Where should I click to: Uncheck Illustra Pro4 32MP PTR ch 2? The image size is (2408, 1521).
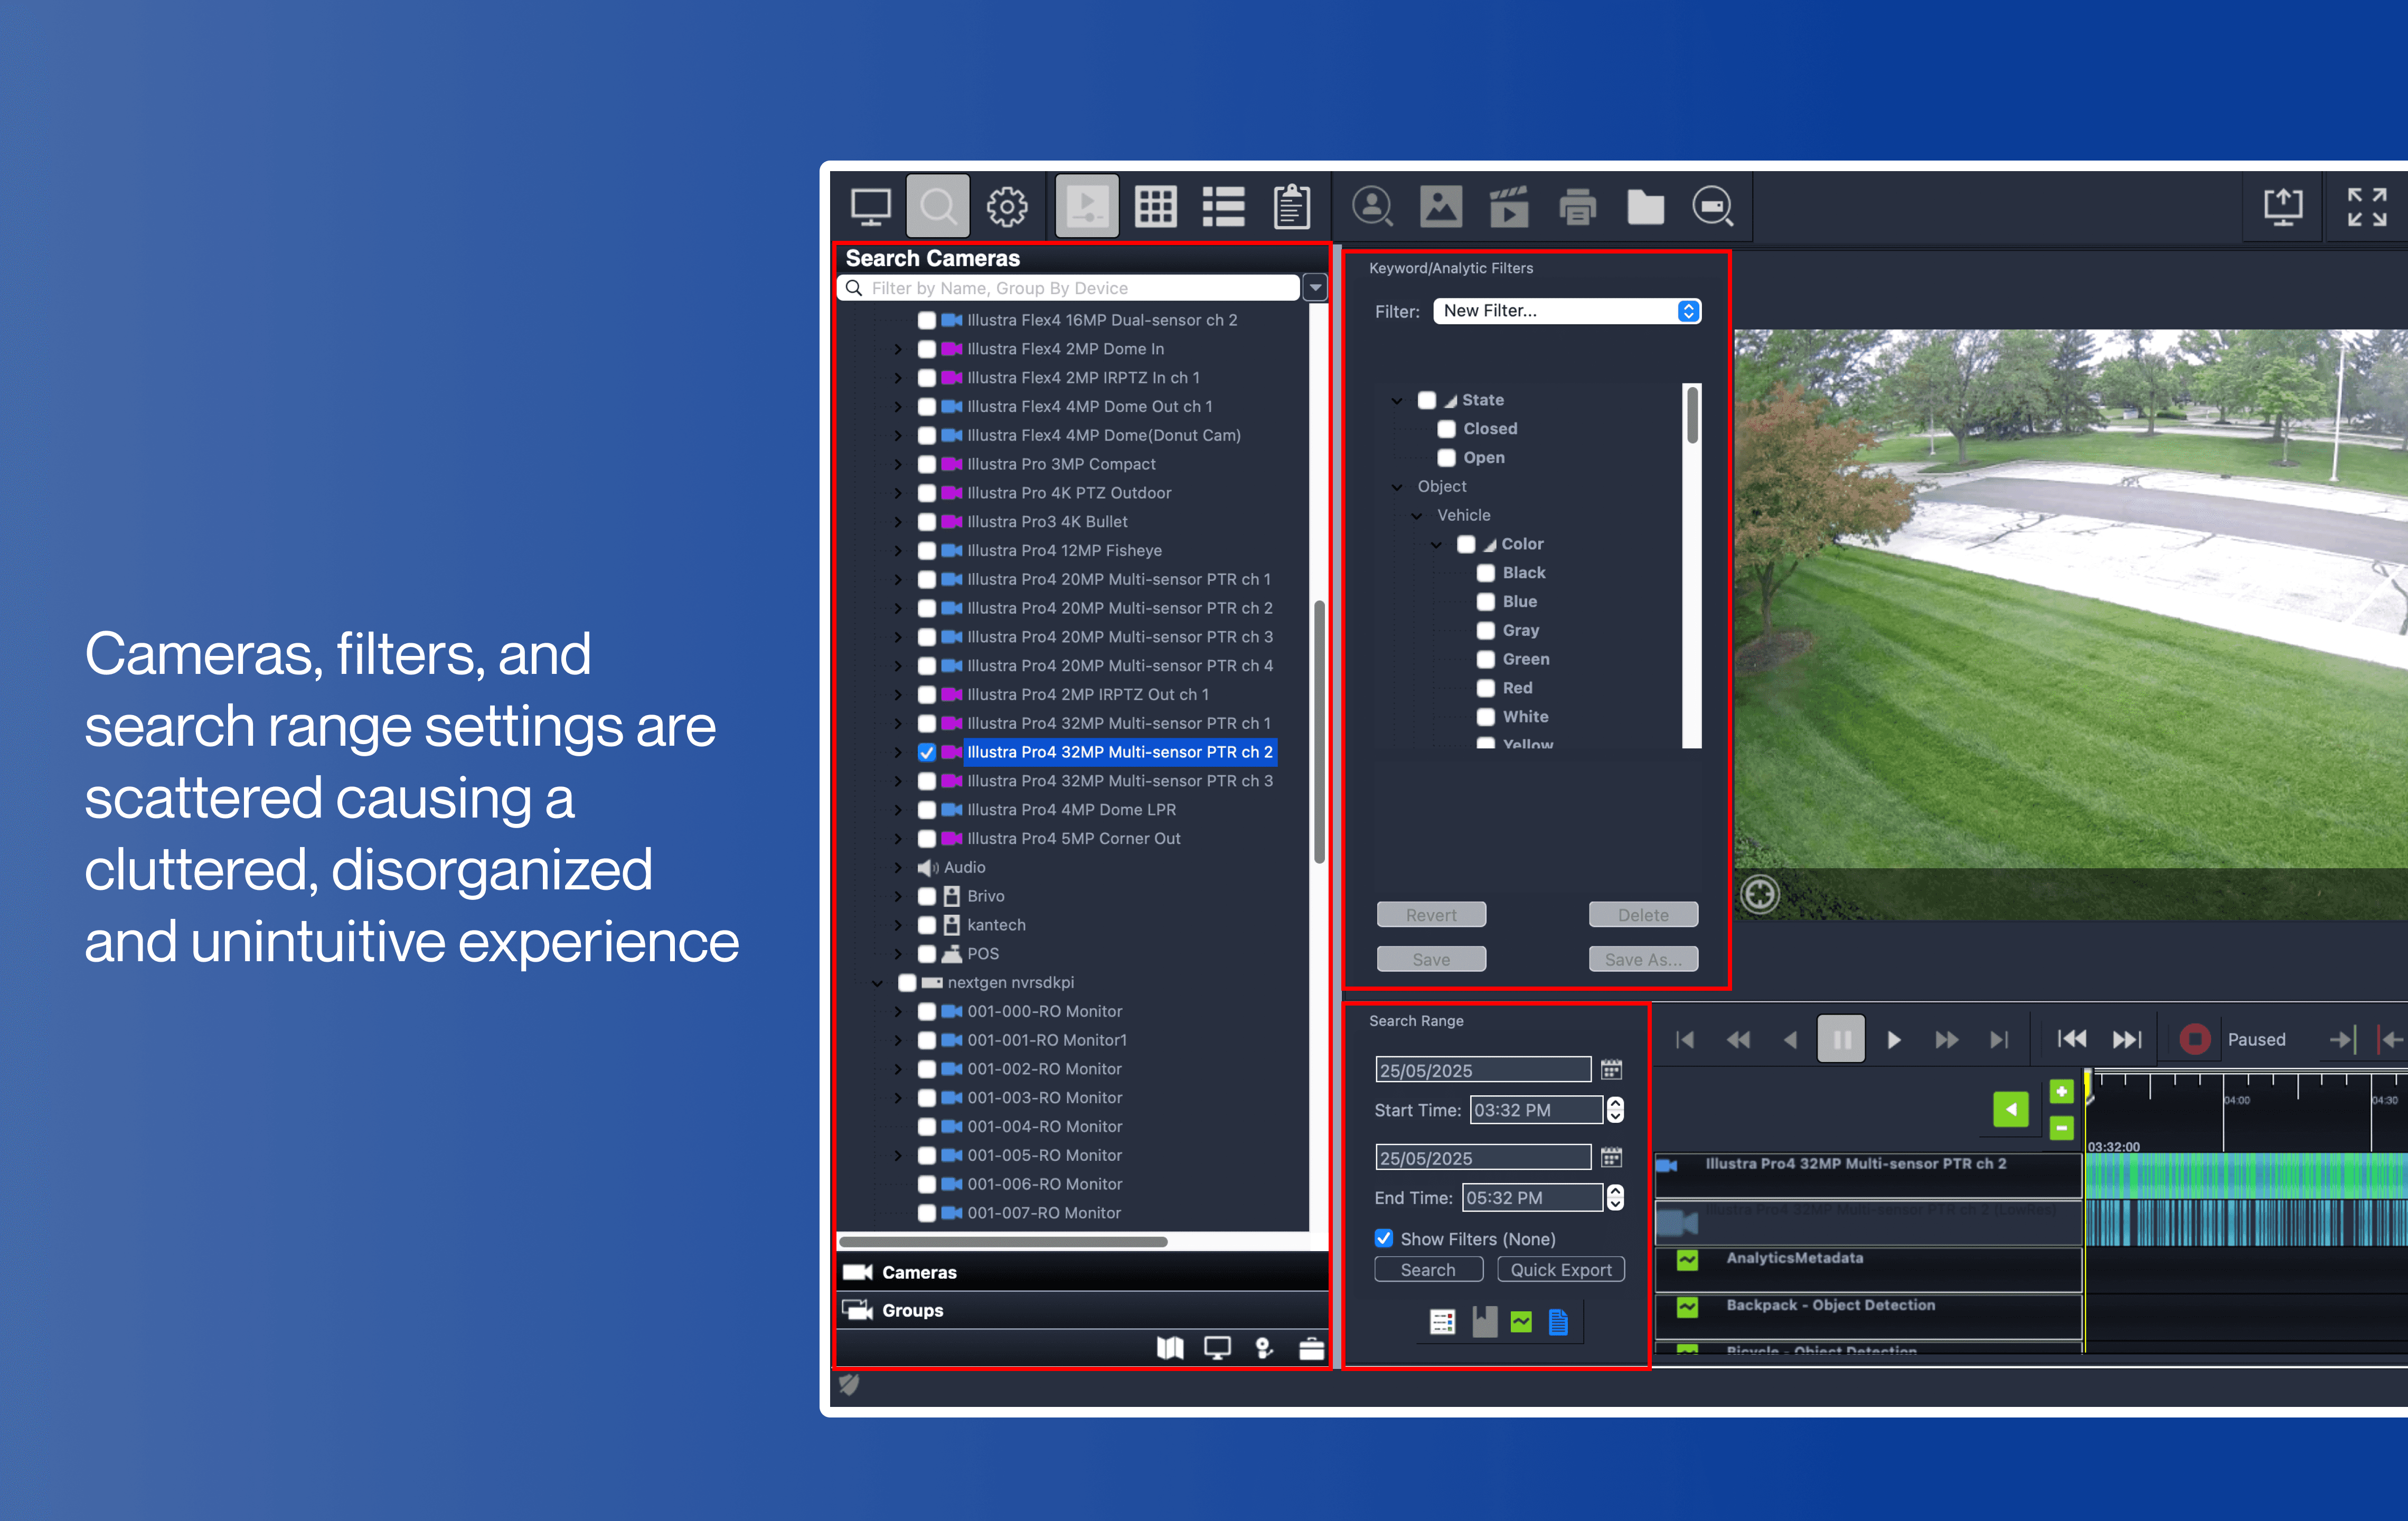pyautogui.click(x=927, y=752)
